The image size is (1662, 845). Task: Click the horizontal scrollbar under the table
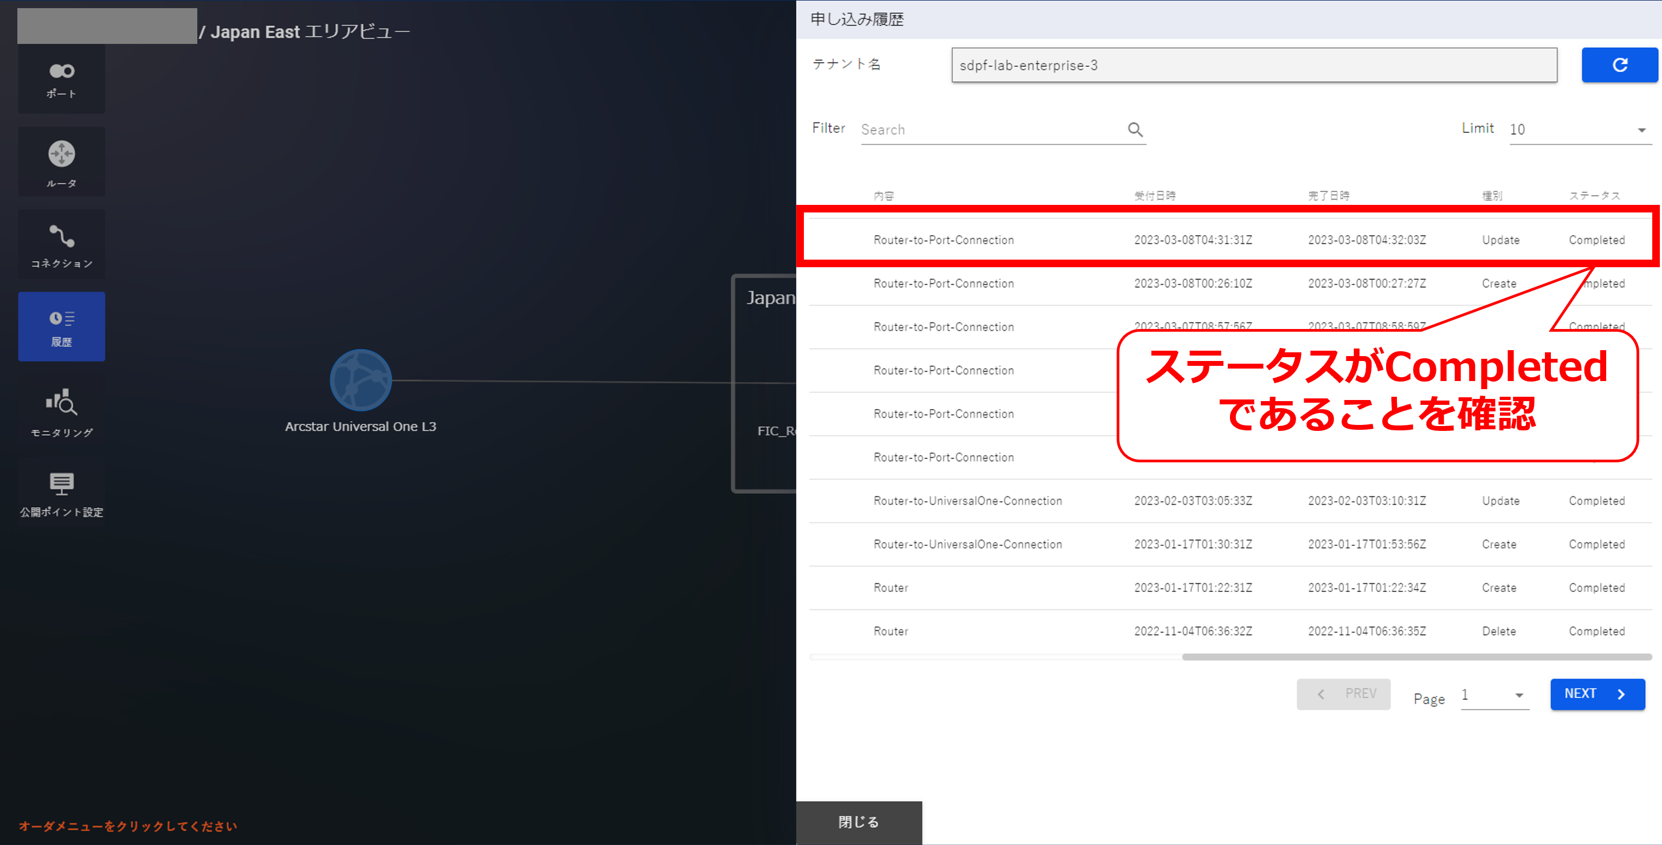[1416, 656]
